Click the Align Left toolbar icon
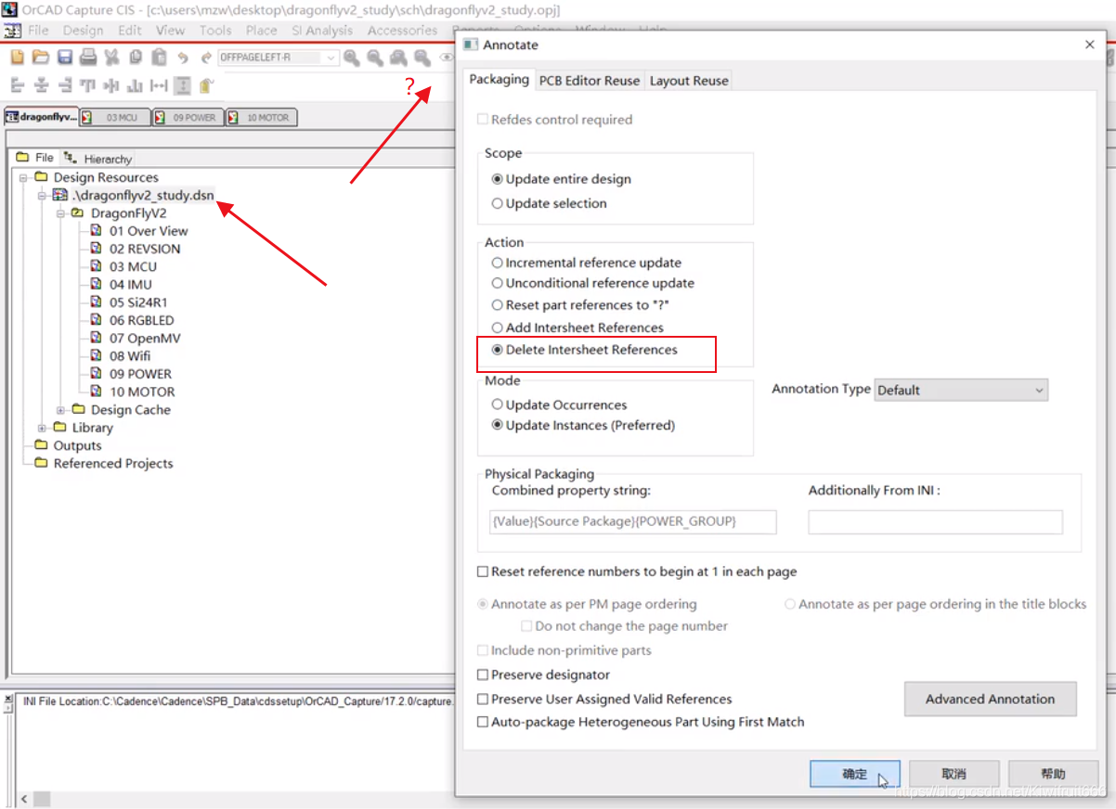The height and width of the screenshot is (809, 1116). (18, 86)
